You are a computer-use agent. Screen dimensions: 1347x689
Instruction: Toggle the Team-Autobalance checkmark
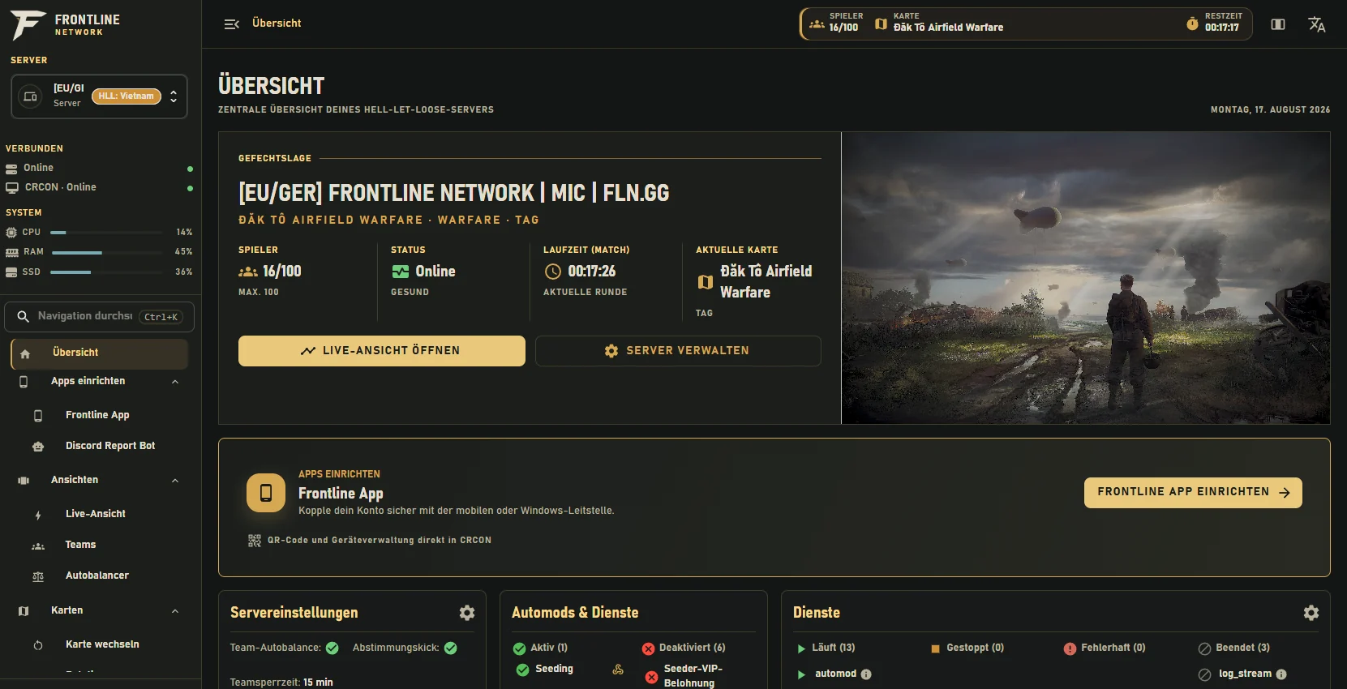[332, 648]
